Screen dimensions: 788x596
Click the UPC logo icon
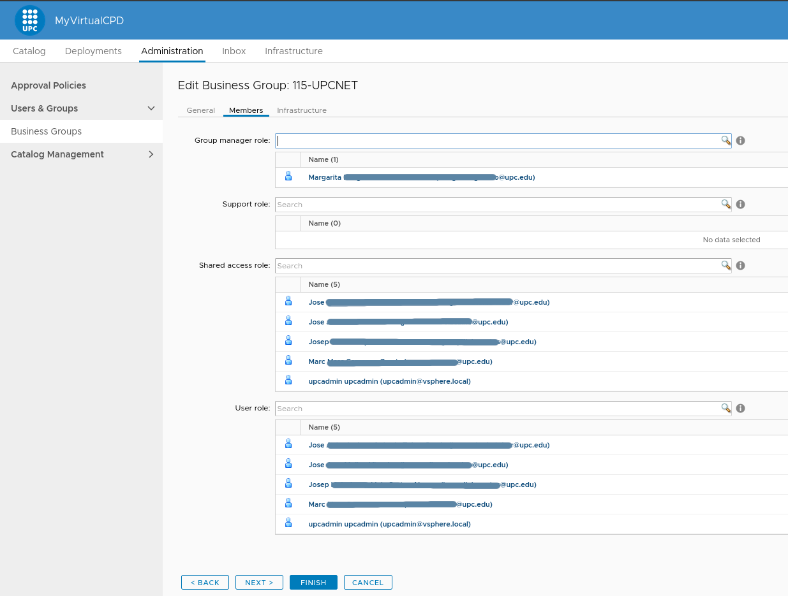click(29, 20)
